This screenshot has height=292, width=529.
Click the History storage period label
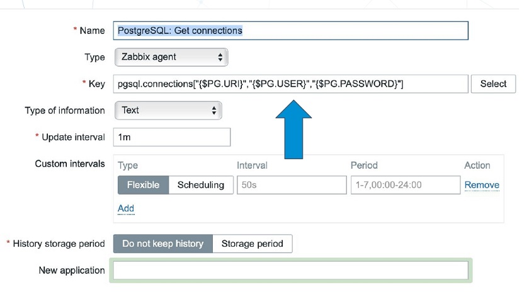tap(59, 244)
